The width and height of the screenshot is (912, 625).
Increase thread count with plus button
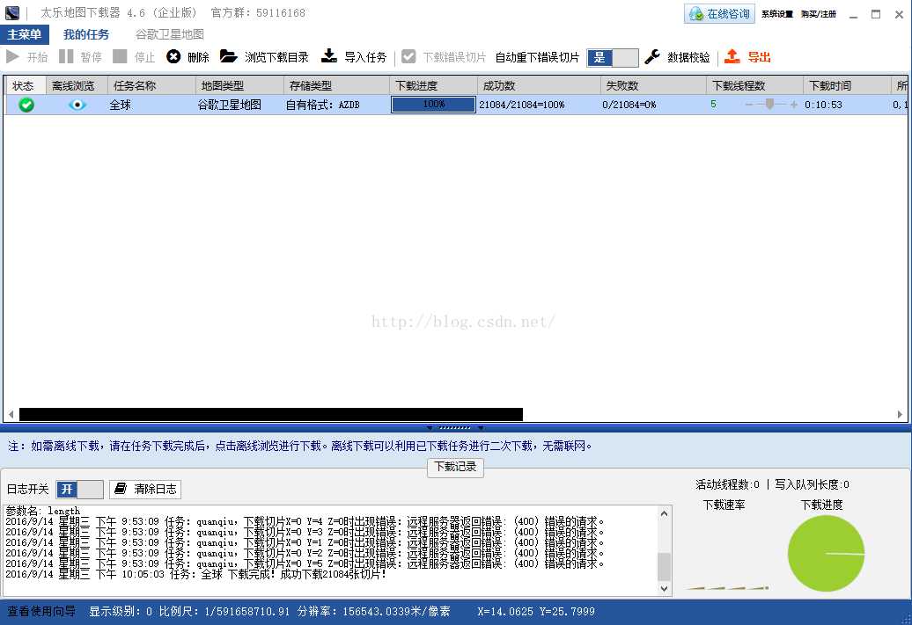pos(793,105)
